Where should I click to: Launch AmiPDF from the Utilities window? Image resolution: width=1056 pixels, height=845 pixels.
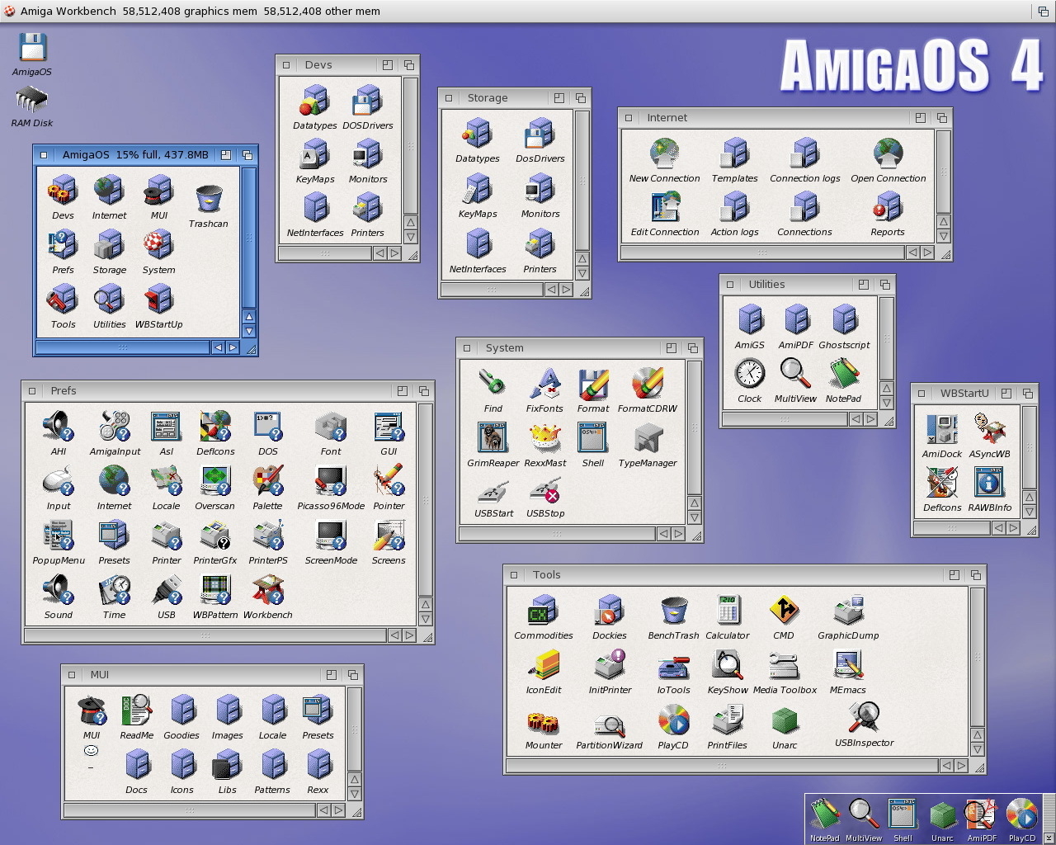point(796,320)
